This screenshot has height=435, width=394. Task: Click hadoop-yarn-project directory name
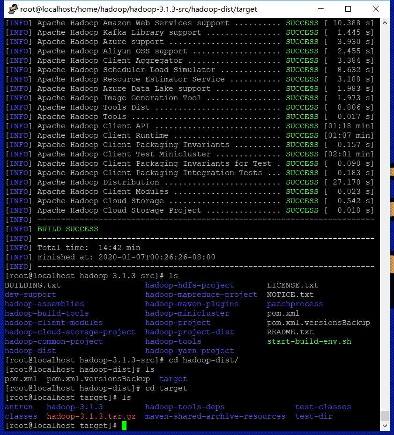coord(190,351)
